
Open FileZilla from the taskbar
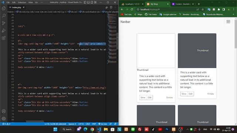pyautogui.click(x=140, y=129)
